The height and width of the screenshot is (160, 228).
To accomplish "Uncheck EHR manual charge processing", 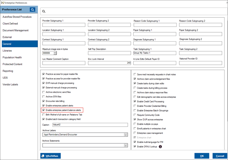I will 43,83.
